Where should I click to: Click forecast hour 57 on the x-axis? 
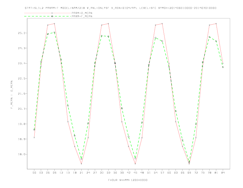coord(162,173)
